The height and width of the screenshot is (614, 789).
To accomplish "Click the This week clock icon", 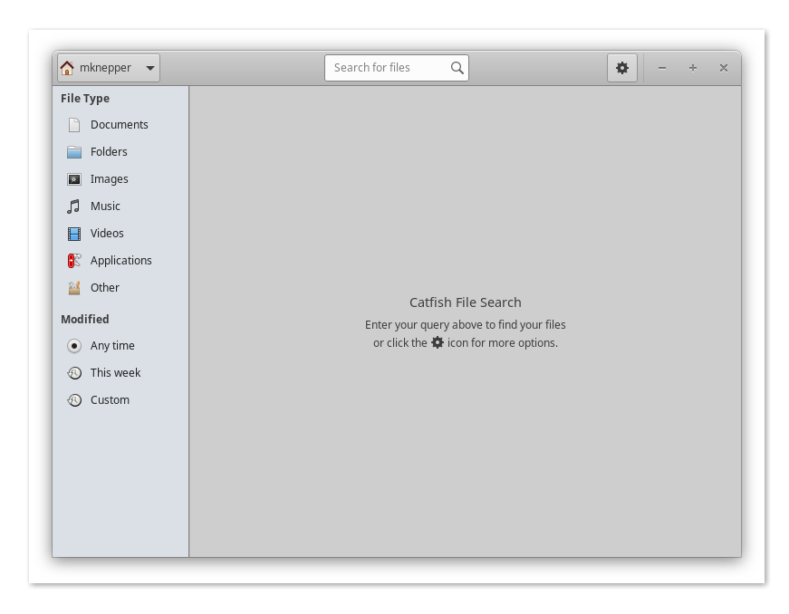I will click(74, 373).
